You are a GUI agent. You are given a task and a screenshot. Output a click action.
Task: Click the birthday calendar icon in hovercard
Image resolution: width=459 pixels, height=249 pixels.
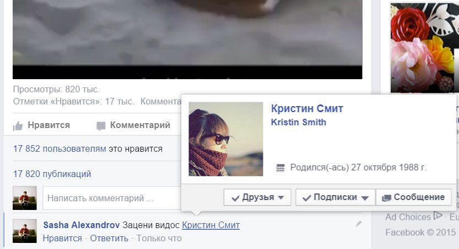pos(280,168)
